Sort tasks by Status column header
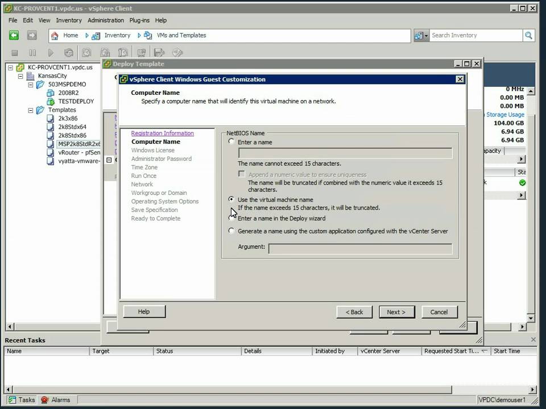 coord(197,351)
